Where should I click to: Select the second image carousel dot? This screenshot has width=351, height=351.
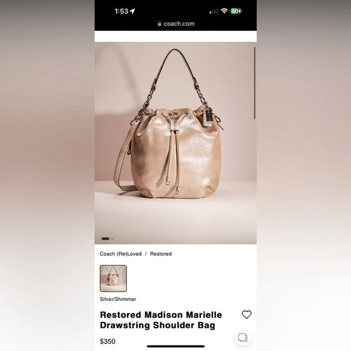coord(113,238)
